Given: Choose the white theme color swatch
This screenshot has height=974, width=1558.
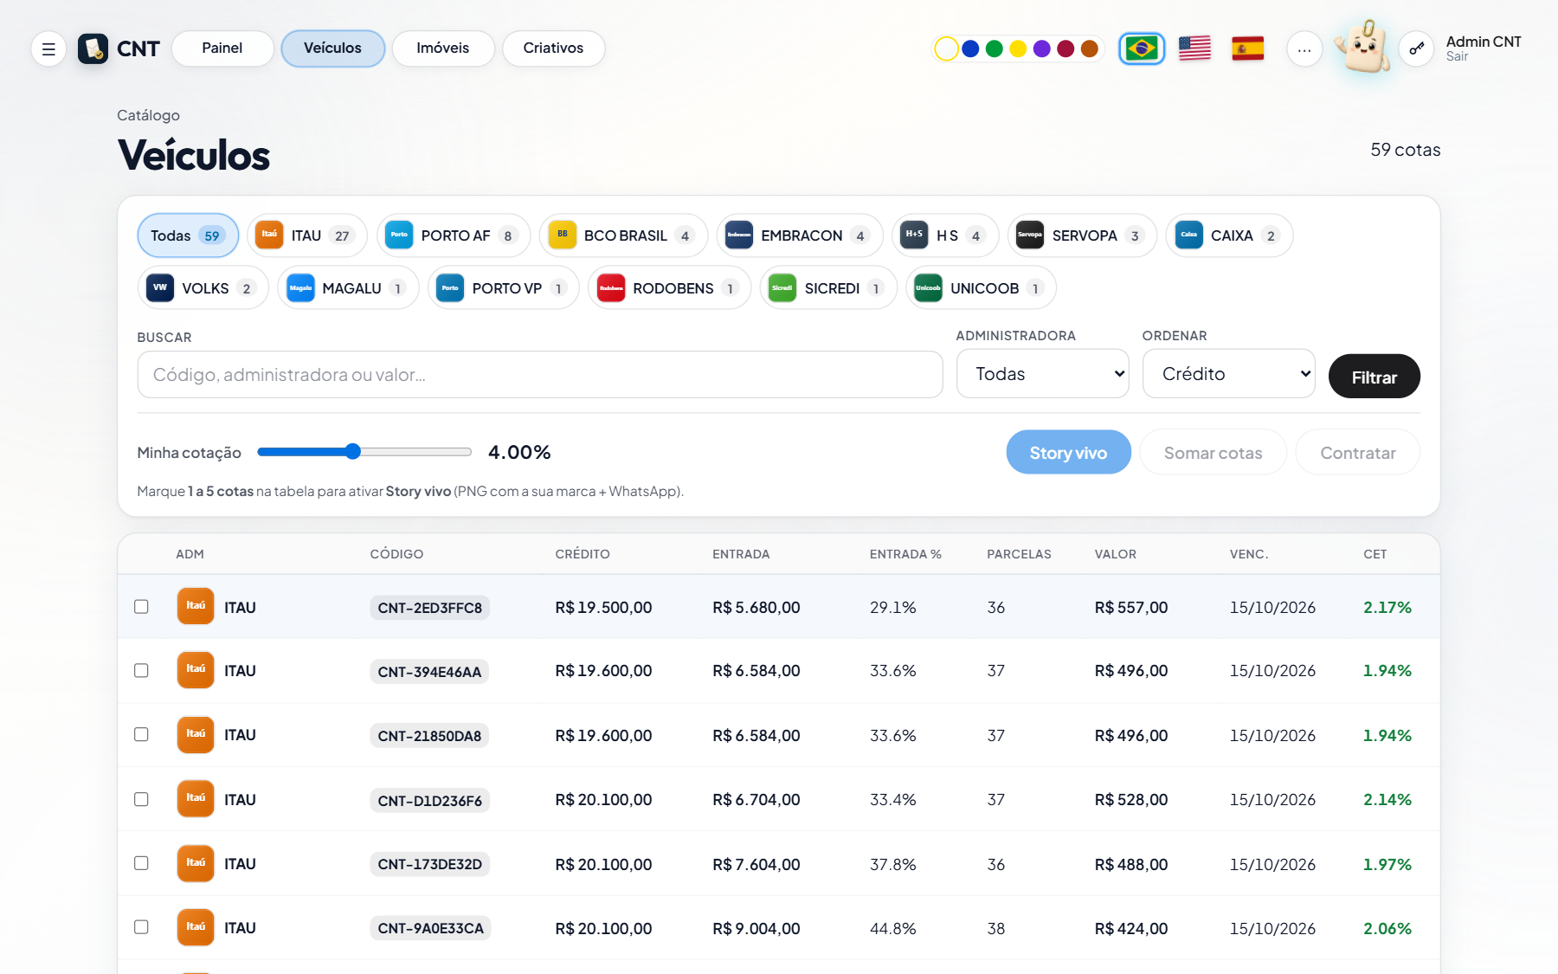Looking at the screenshot, I should [946, 49].
